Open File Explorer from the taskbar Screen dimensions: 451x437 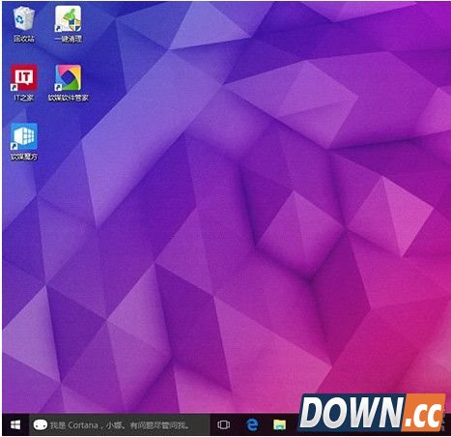(x=279, y=424)
